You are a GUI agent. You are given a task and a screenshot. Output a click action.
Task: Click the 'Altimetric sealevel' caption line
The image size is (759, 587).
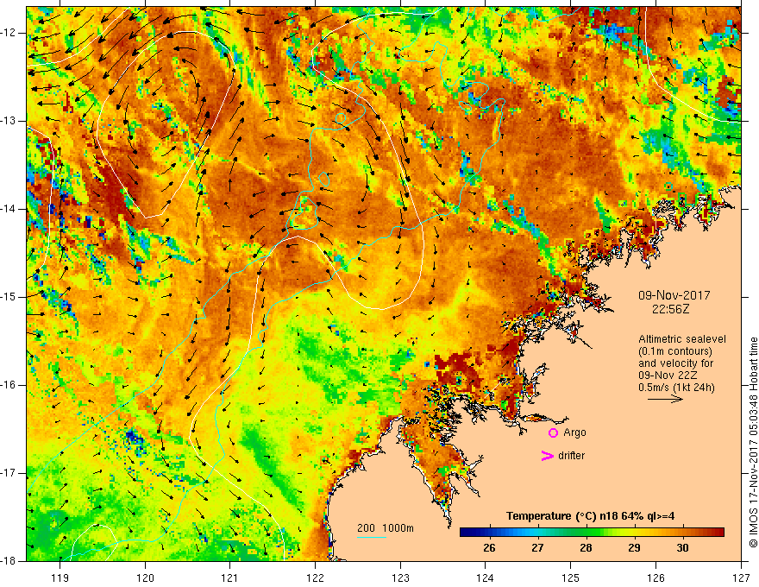point(682,339)
